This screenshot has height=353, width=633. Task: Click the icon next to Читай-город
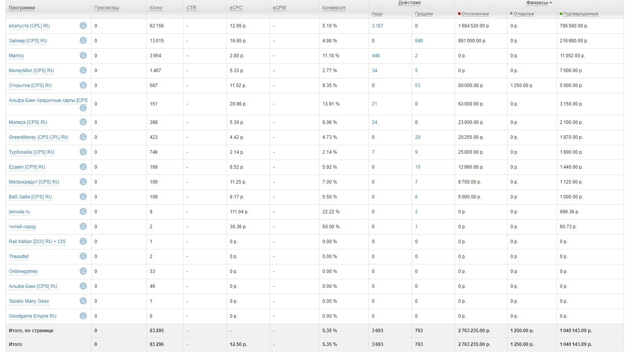pyautogui.click(x=83, y=226)
